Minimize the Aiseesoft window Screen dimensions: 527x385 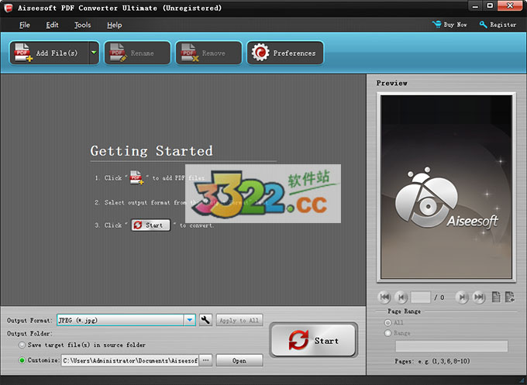[x=475, y=5]
